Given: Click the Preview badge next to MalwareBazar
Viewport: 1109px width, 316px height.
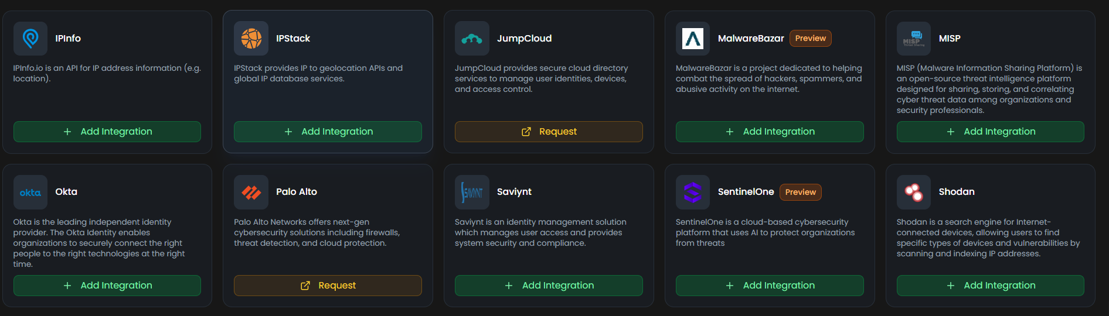Looking at the screenshot, I should point(811,38).
